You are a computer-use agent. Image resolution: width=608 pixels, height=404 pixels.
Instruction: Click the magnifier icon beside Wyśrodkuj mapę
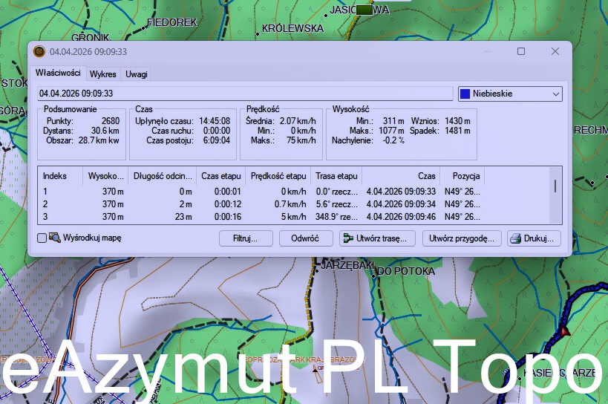(x=55, y=238)
